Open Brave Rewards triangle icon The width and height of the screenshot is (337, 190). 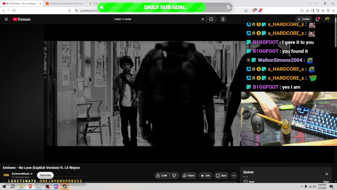[260, 11]
